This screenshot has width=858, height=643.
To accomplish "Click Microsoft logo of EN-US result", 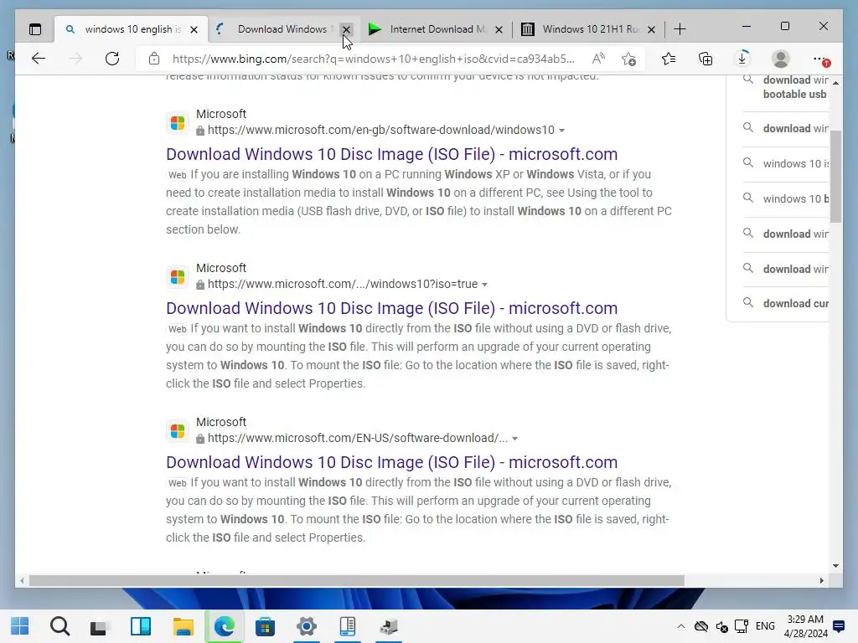I will tap(178, 431).
